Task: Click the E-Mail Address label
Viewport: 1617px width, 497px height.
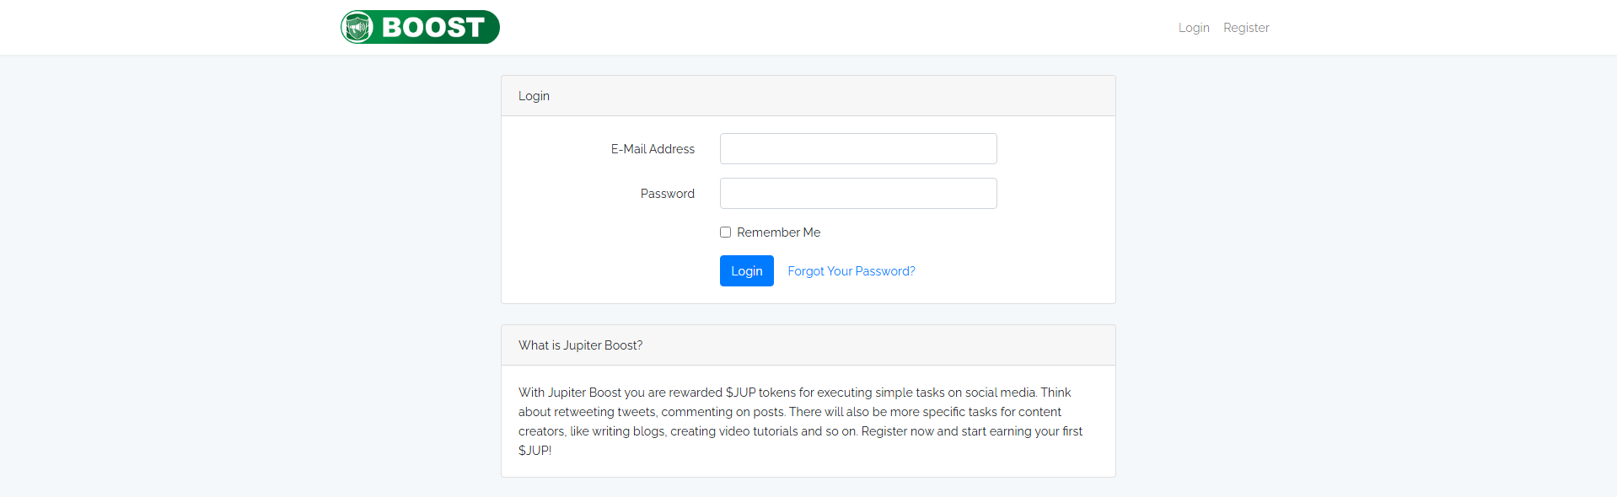Action: tap(653, 149)
